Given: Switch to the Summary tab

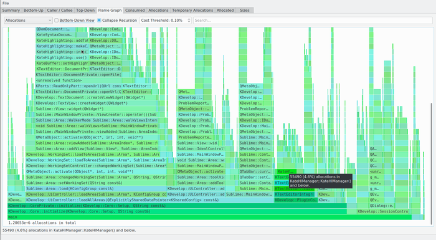Looking at the screenshot, I should click(11, 11).
